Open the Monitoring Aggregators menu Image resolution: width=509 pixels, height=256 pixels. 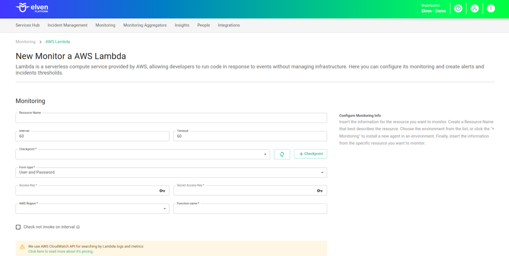[x=145, y=25]
